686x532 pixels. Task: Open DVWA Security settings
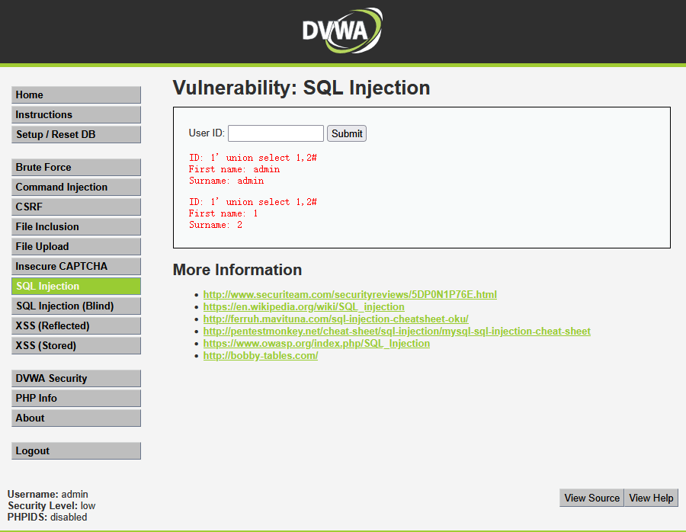76,379
